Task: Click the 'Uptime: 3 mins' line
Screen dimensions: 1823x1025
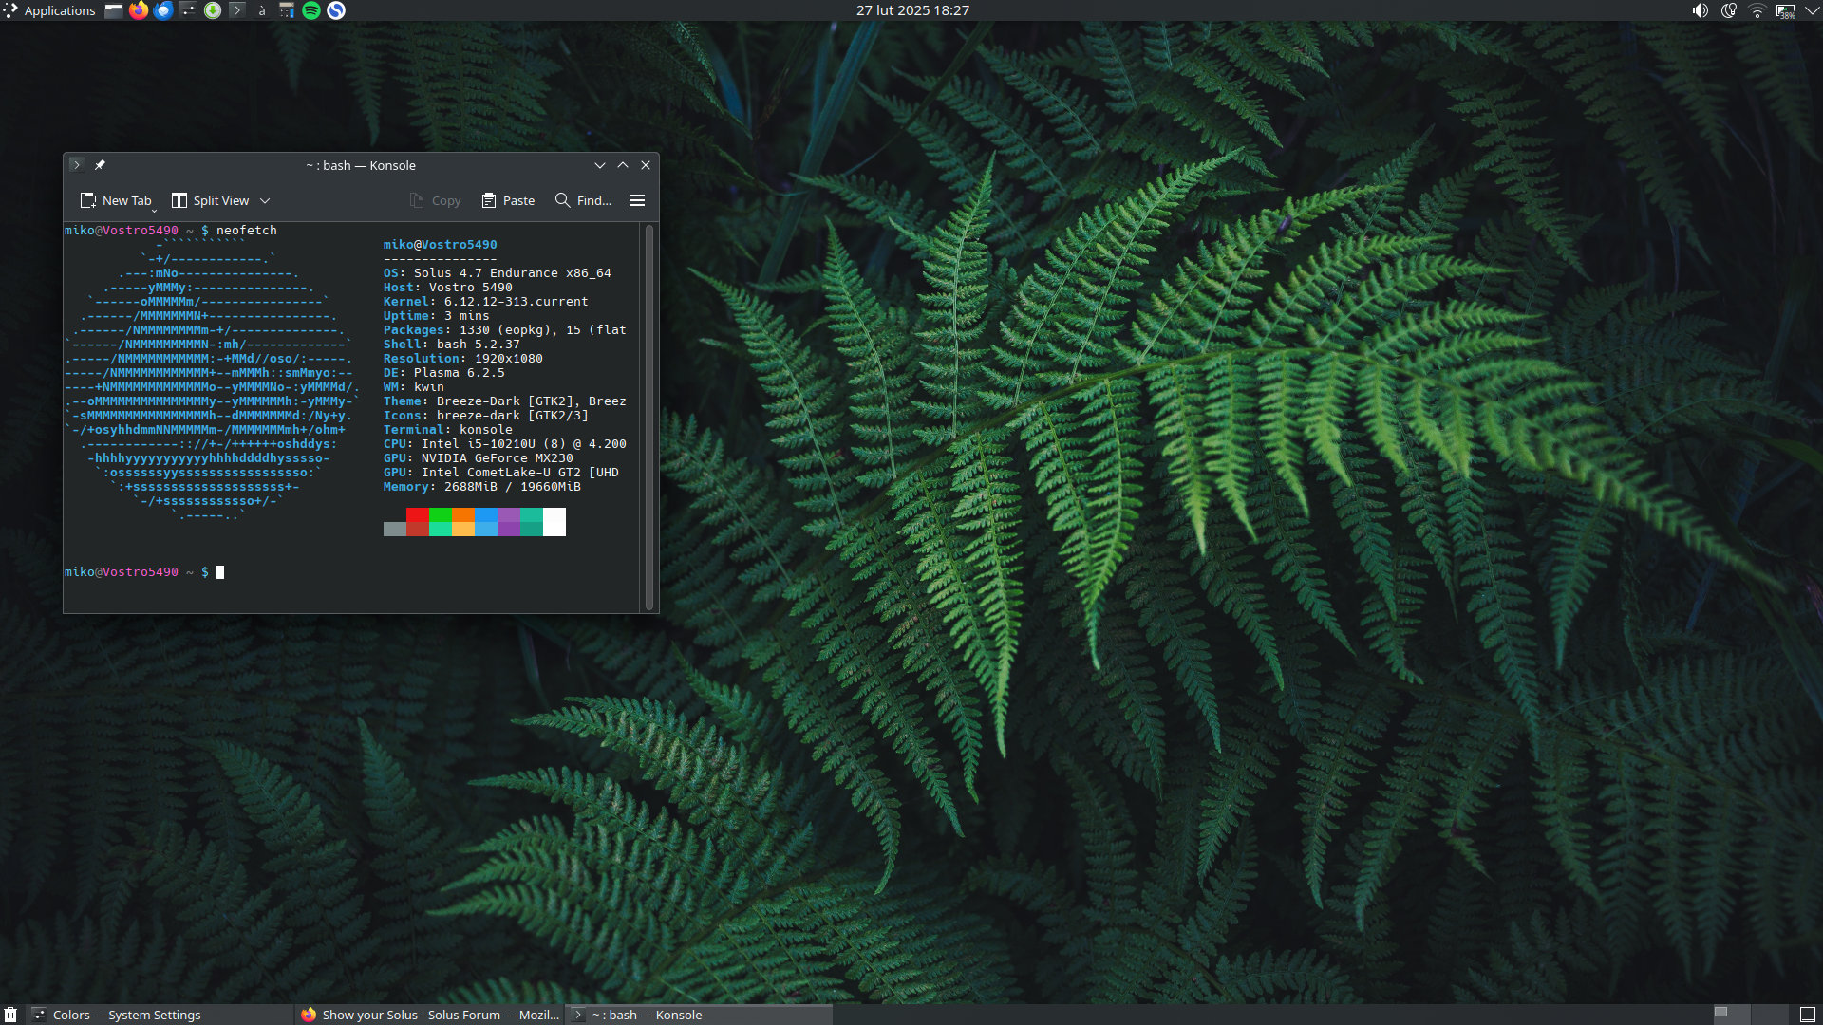Action: pyautogui.click(x=437, y=316)
